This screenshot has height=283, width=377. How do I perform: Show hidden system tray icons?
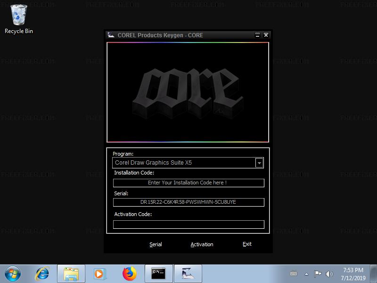tap(307, 274)
